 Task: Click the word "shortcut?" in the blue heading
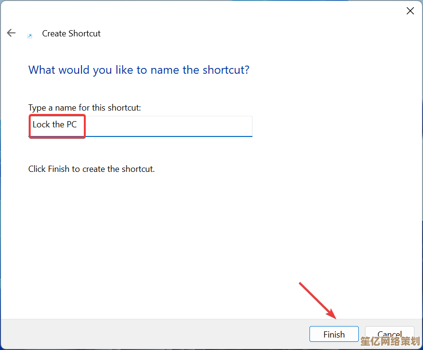point(226,70)
